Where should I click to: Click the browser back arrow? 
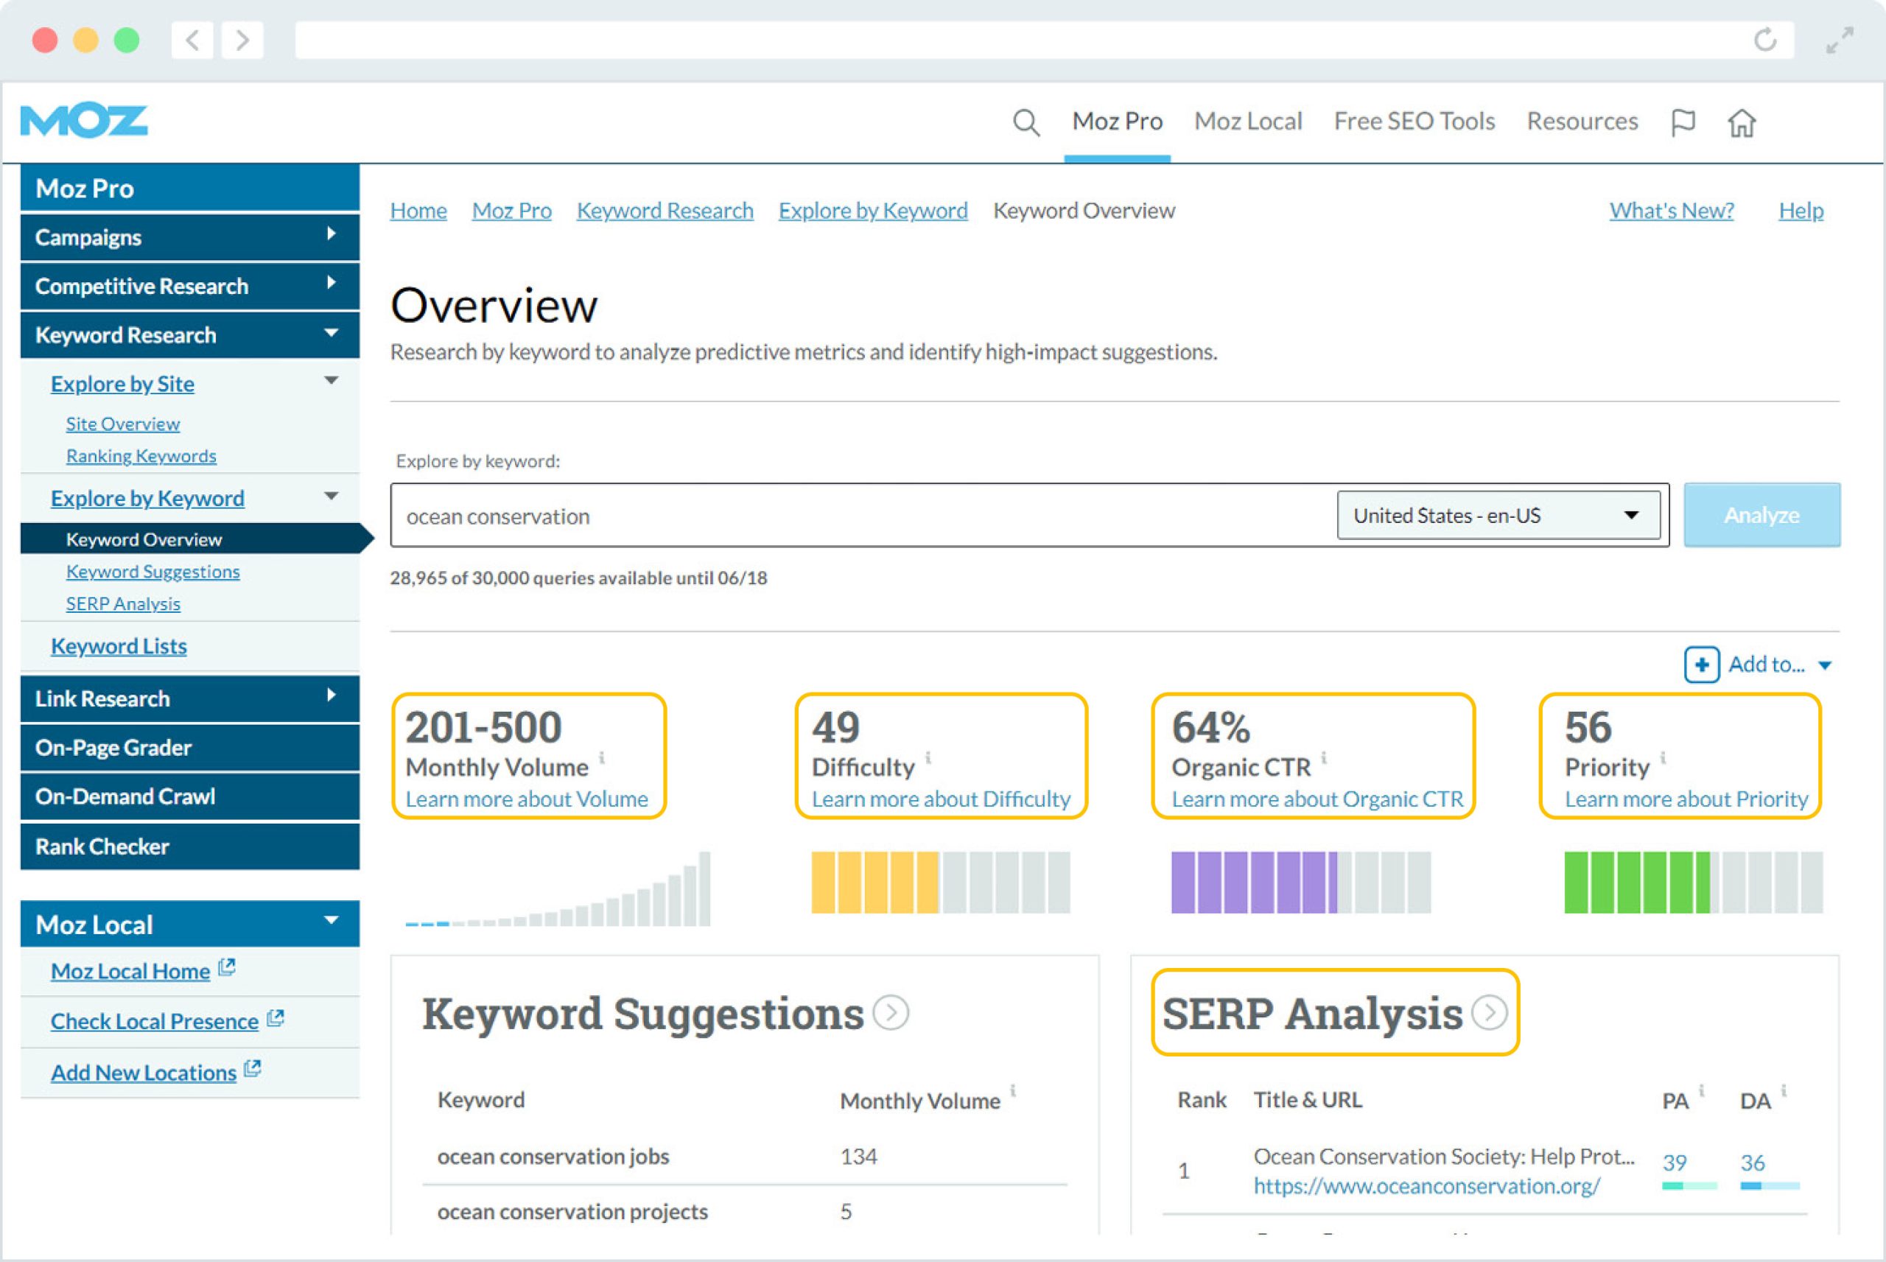tap(192, 40)
